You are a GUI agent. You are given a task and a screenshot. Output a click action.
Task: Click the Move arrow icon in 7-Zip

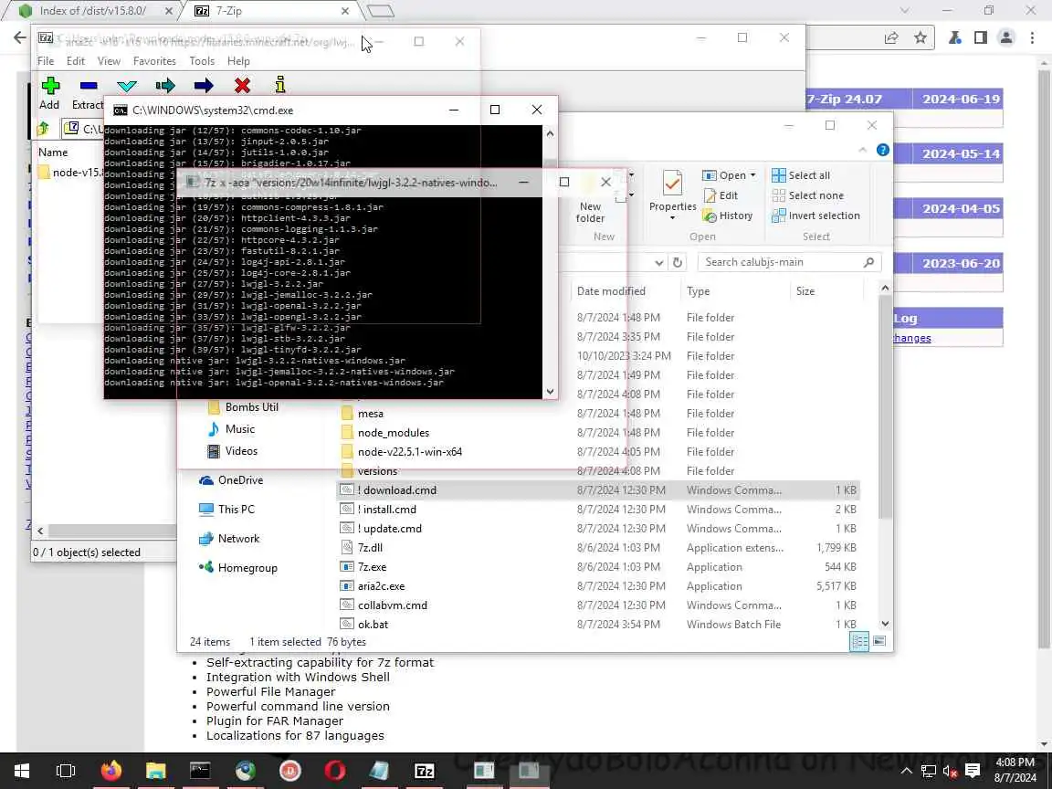[x=204, y=85]
